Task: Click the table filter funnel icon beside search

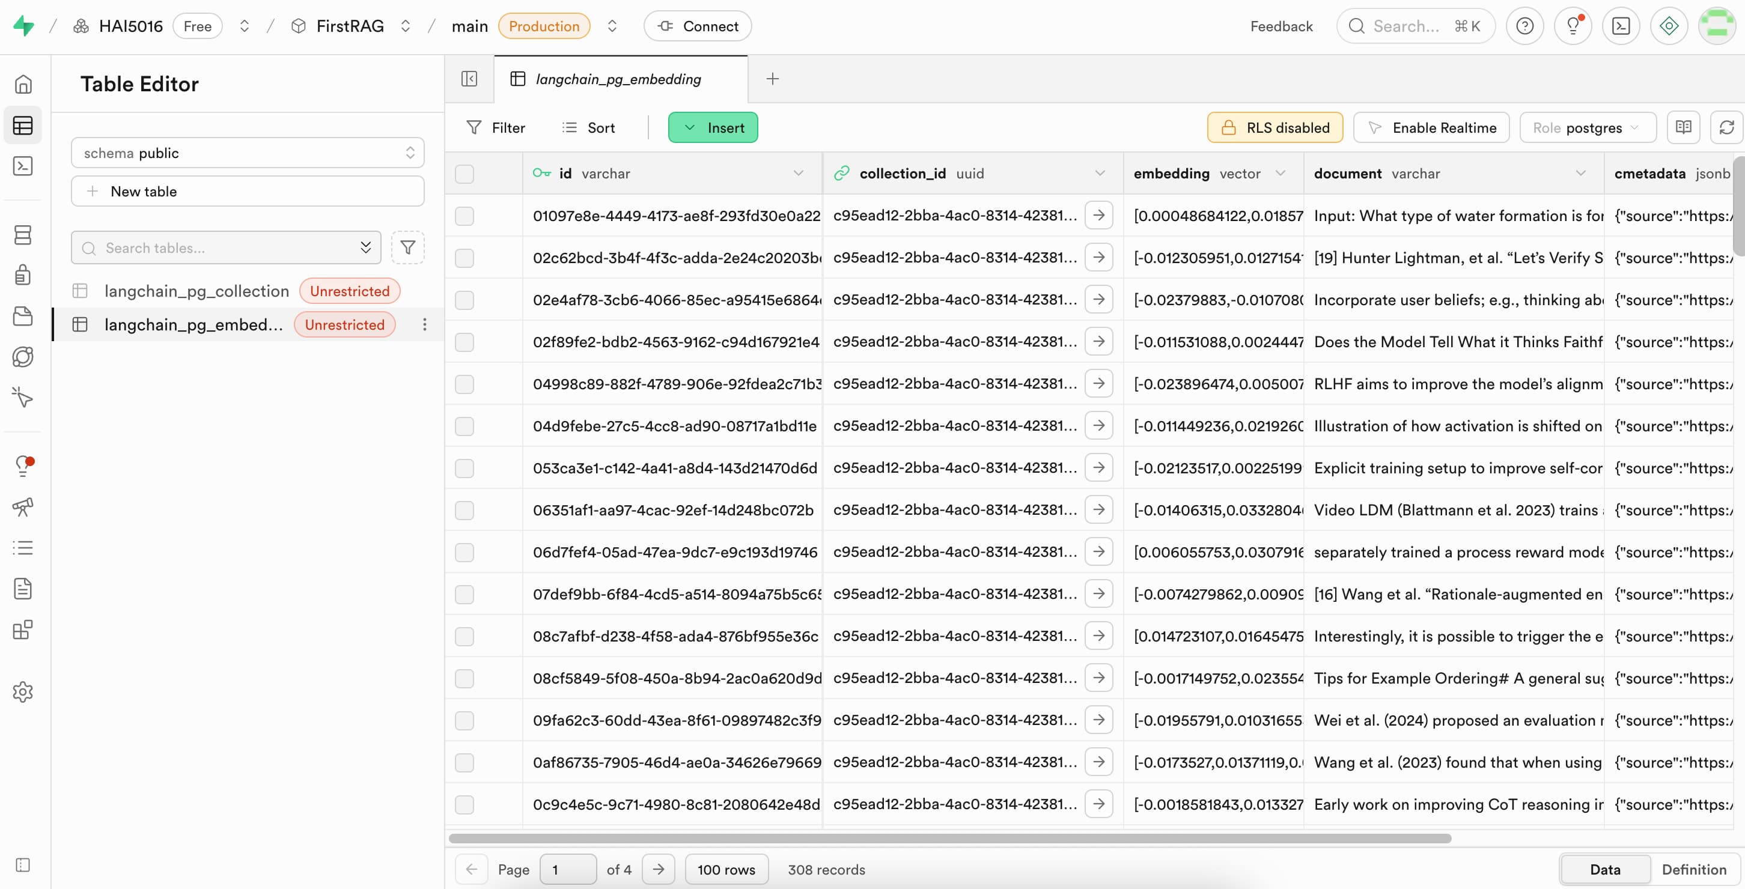Action: tap(408, 248)
